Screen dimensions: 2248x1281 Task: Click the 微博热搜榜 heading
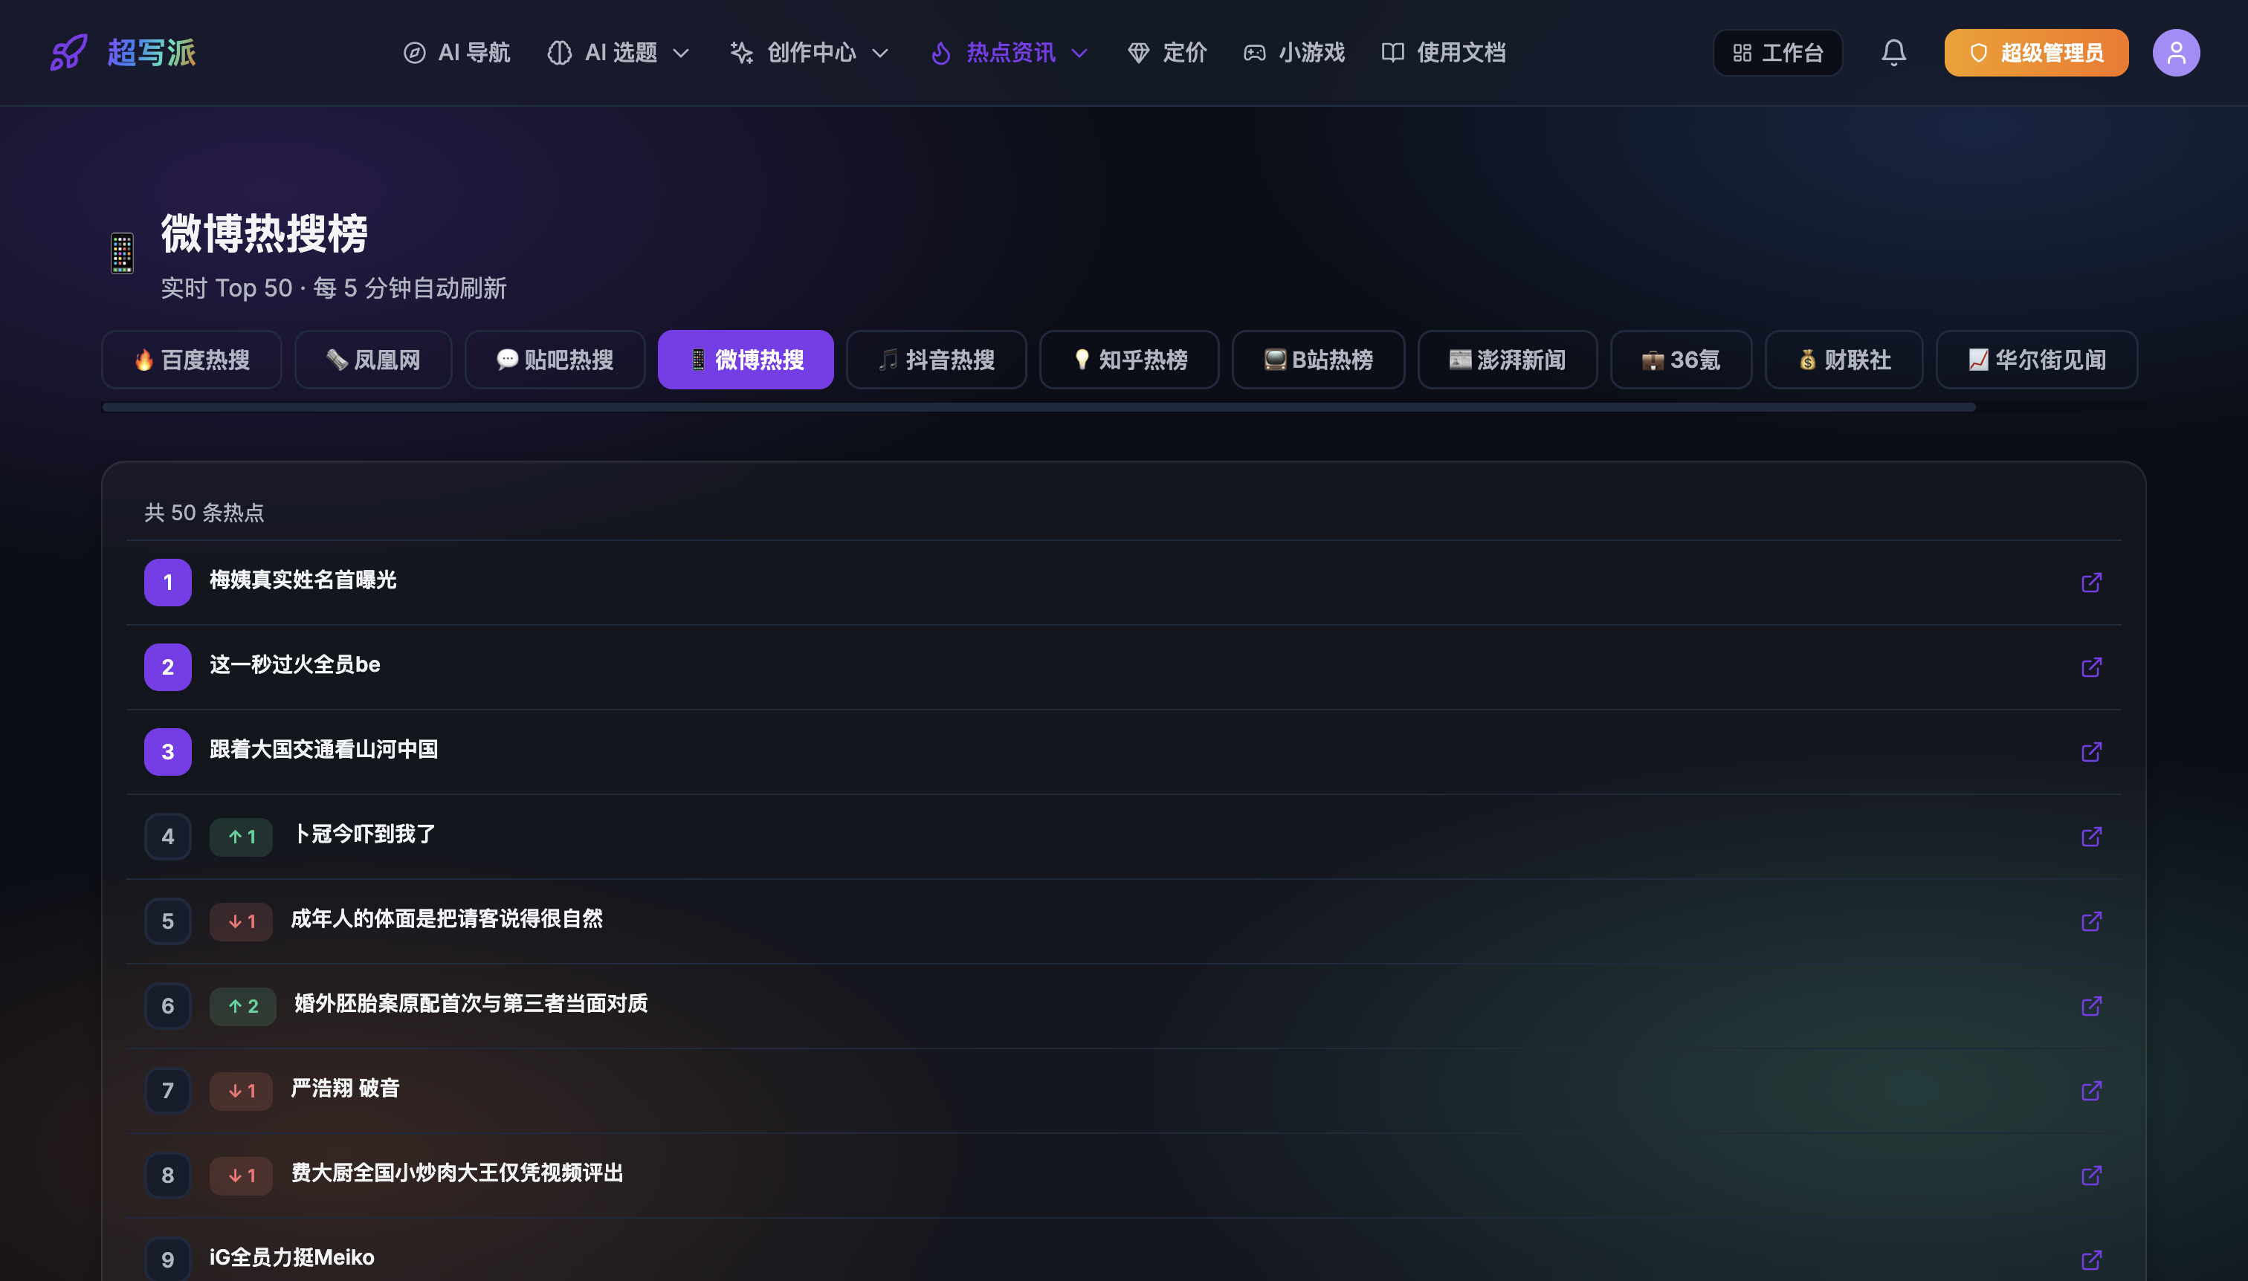point(264,233)
